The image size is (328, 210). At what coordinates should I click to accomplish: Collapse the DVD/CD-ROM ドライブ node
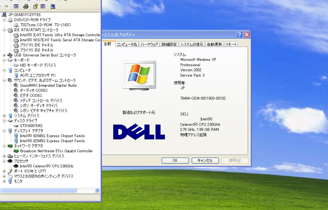point(4,20)
